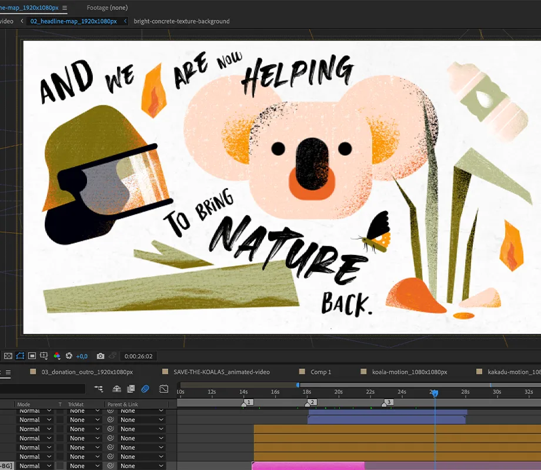The height and width of the screenshot is (470, 541).
Task: Adjust the exposure value +0,0
Action: point(81,356)
